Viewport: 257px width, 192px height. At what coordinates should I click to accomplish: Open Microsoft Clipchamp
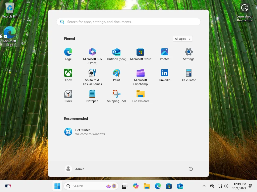141,77
